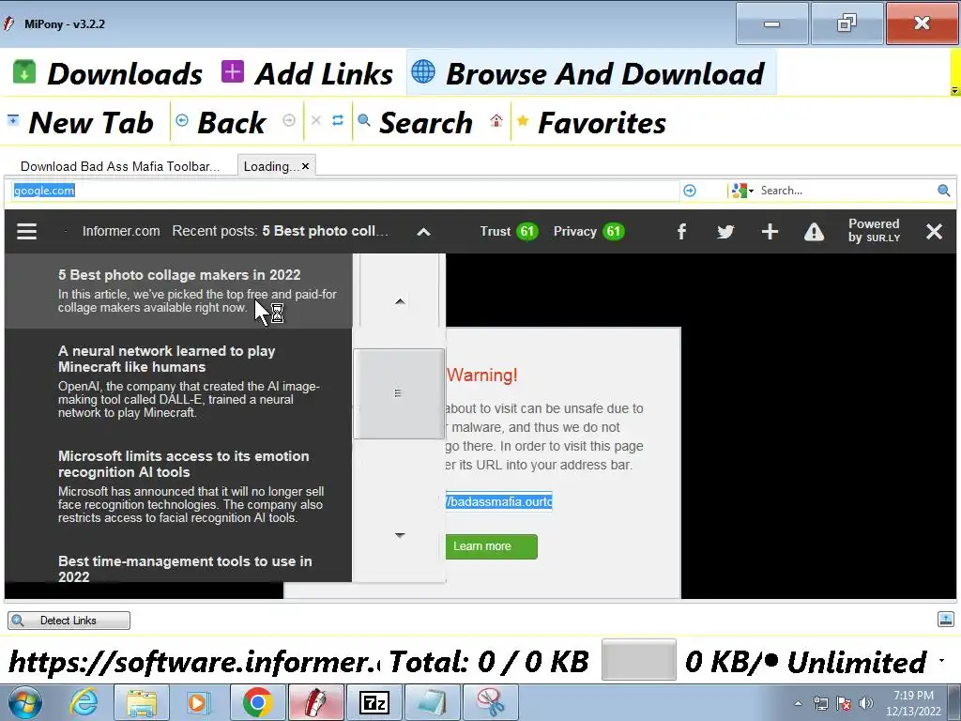Open the Unlimited speed dropdown arrow

941,661
